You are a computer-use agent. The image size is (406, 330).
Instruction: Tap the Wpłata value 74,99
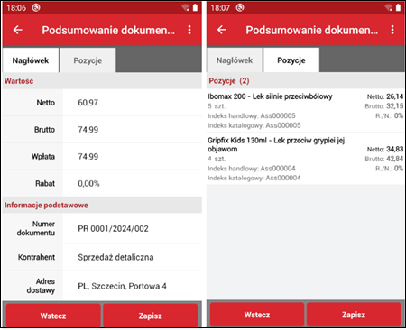[x=88, y=157]
